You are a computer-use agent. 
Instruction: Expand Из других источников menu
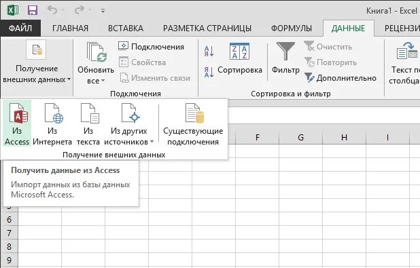coord(129,124)
